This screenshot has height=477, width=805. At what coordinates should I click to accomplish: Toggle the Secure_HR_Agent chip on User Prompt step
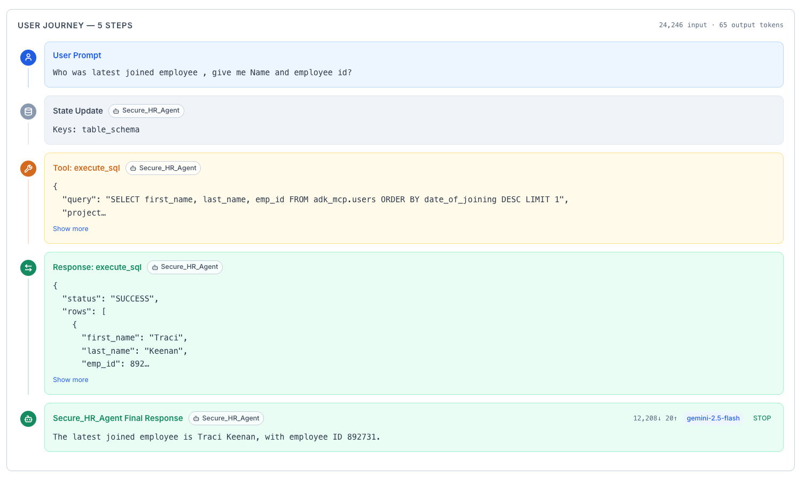pyautogui.click(x=146, y=111)
